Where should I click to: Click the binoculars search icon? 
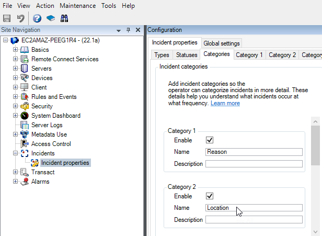point(64,18)
